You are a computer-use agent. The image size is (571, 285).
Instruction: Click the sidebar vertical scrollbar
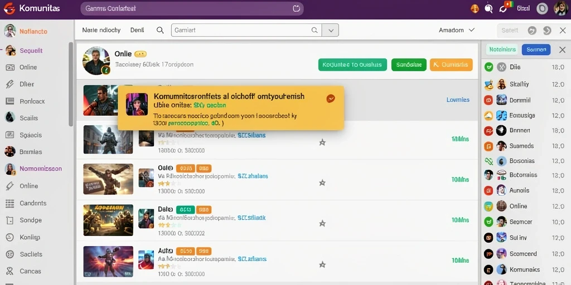point(71,85)
